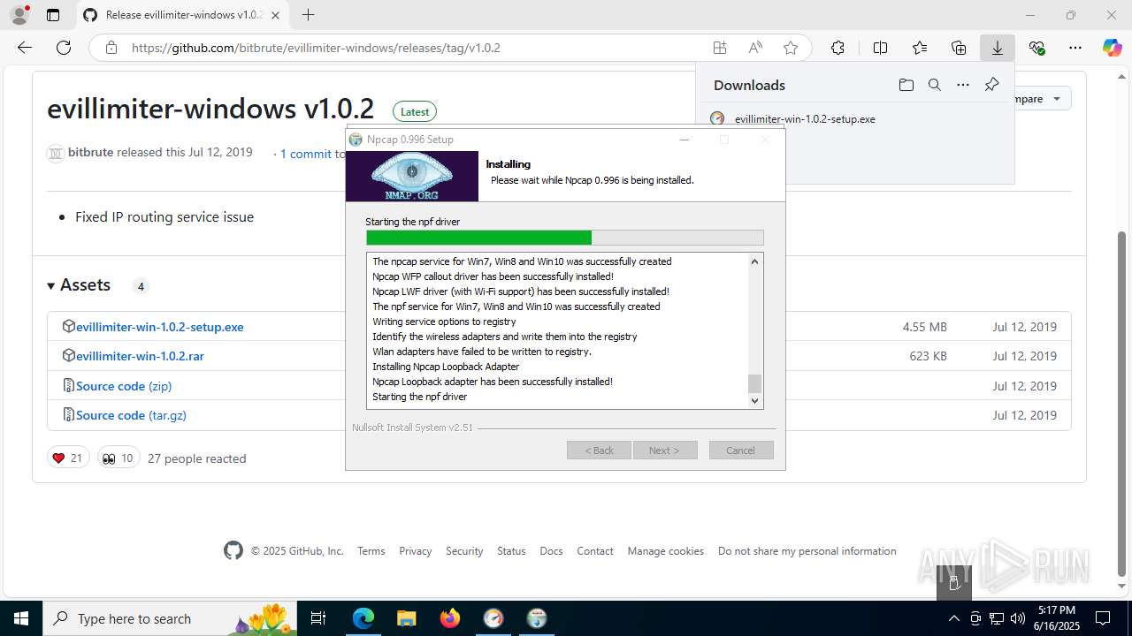Viewport: 1132px width, 636px height.
Task: Download evillimiter-win-1.0.2.rar asset
Action: coord(140,356)
